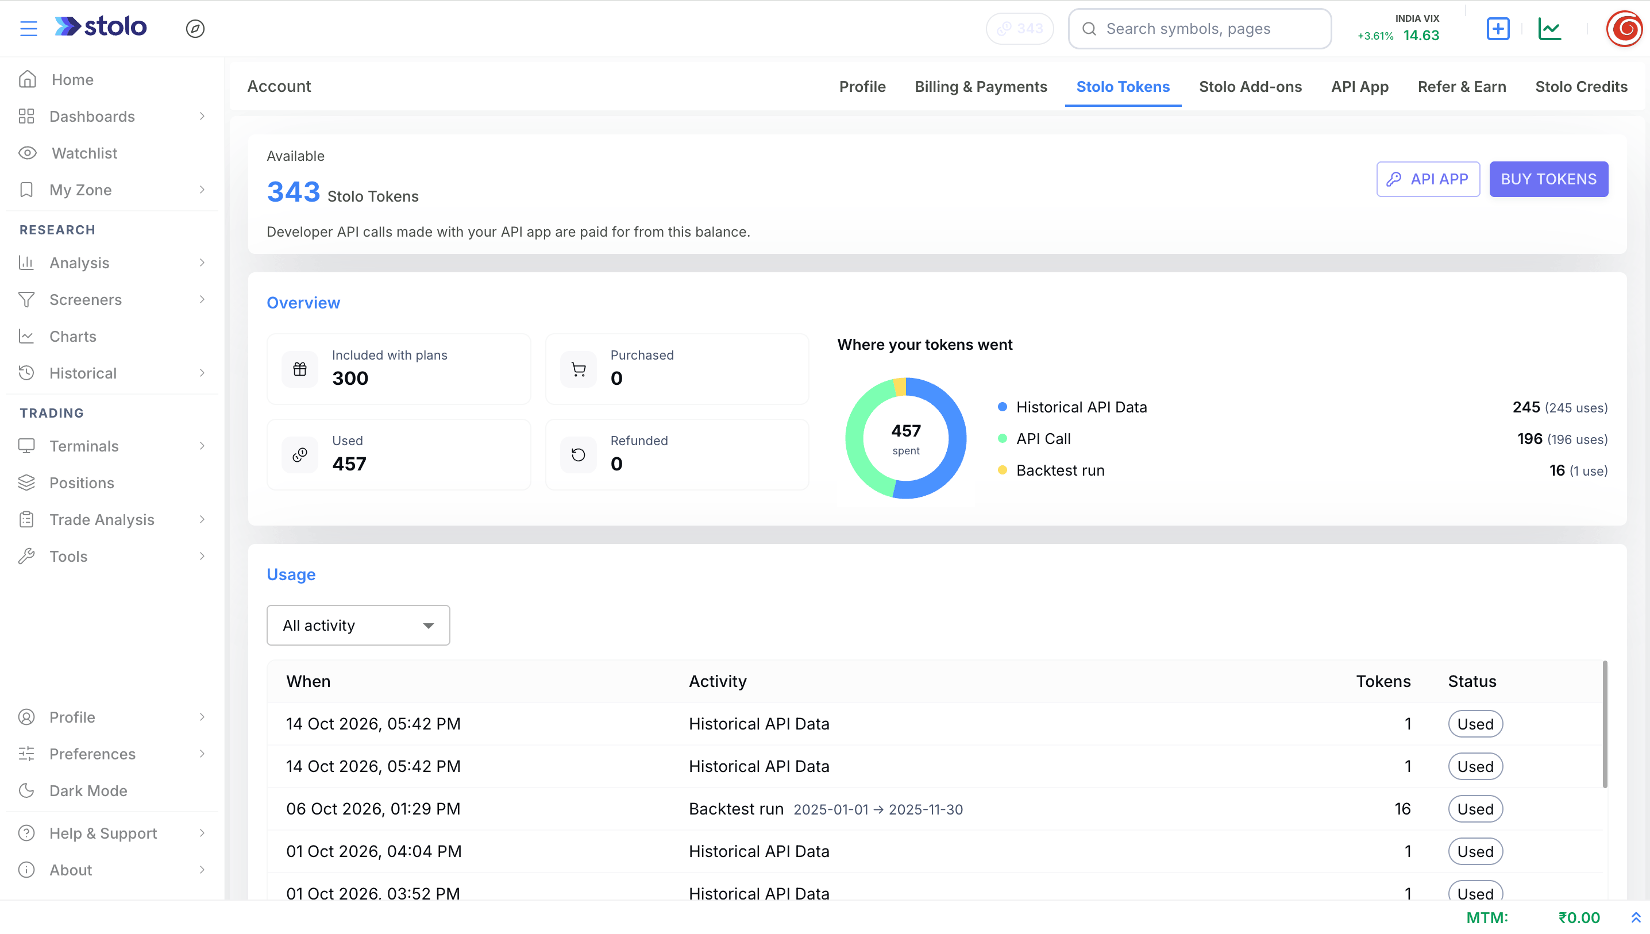
Task: Click in the Search symbols, pages field
Action: click(1200, 28)
